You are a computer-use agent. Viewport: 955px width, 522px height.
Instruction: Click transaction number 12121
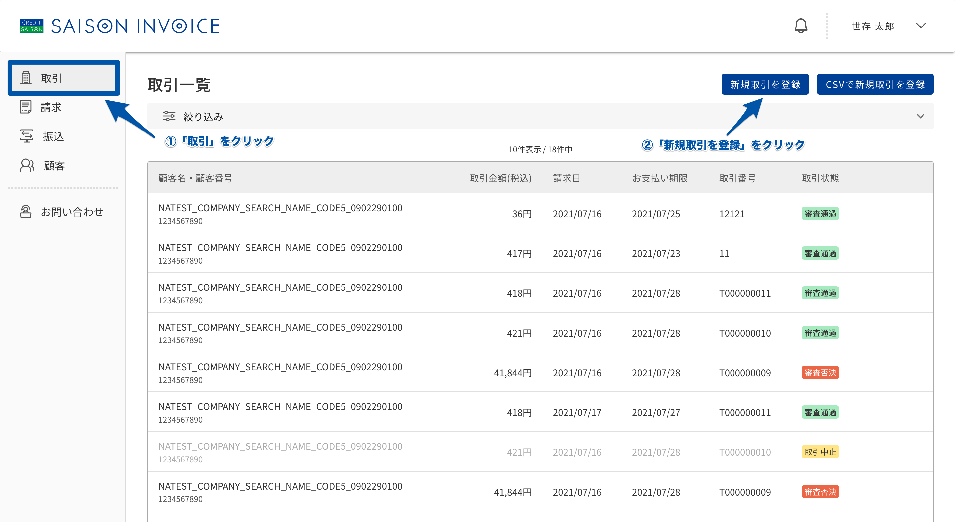pyautogui.click(x=732, y=214)
